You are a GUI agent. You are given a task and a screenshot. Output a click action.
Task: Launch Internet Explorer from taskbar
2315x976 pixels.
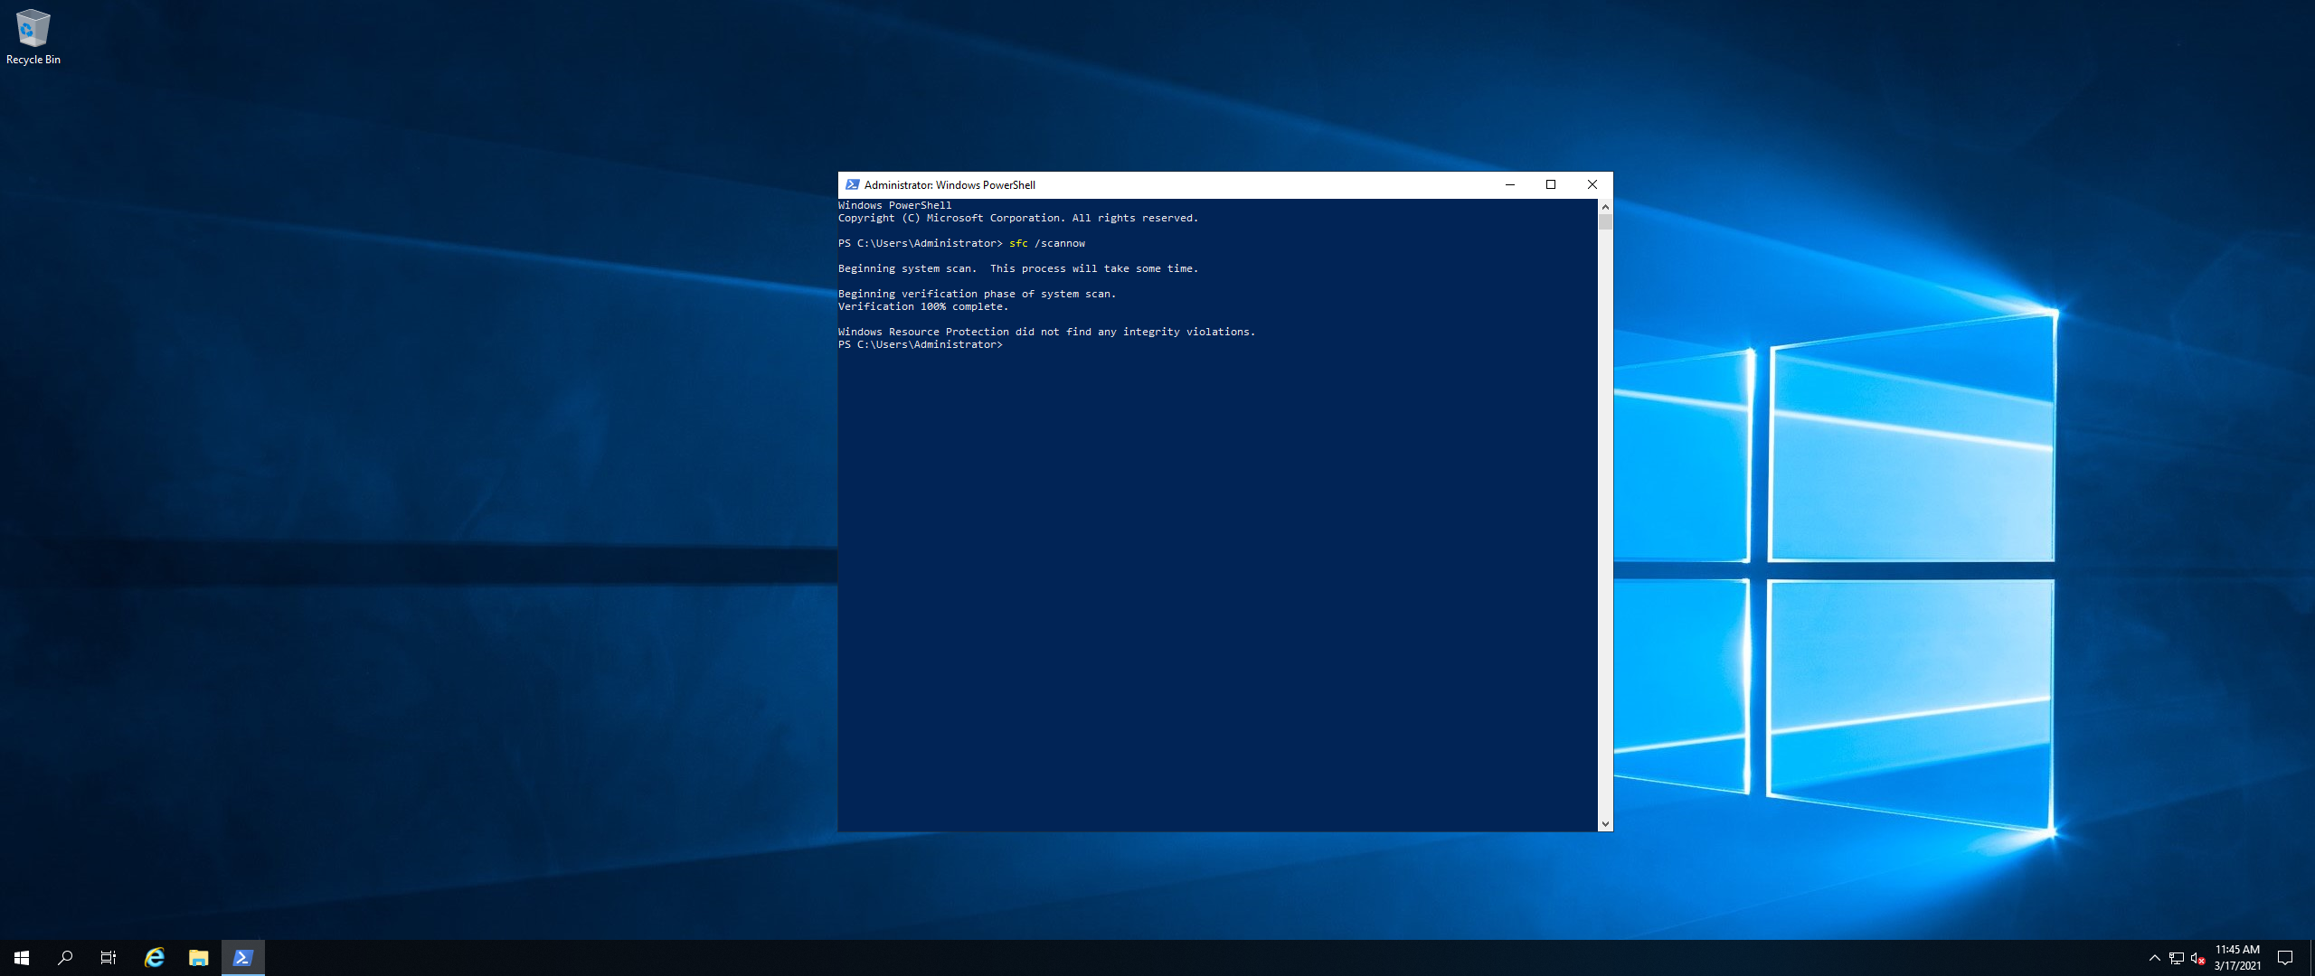pos(155,958)
